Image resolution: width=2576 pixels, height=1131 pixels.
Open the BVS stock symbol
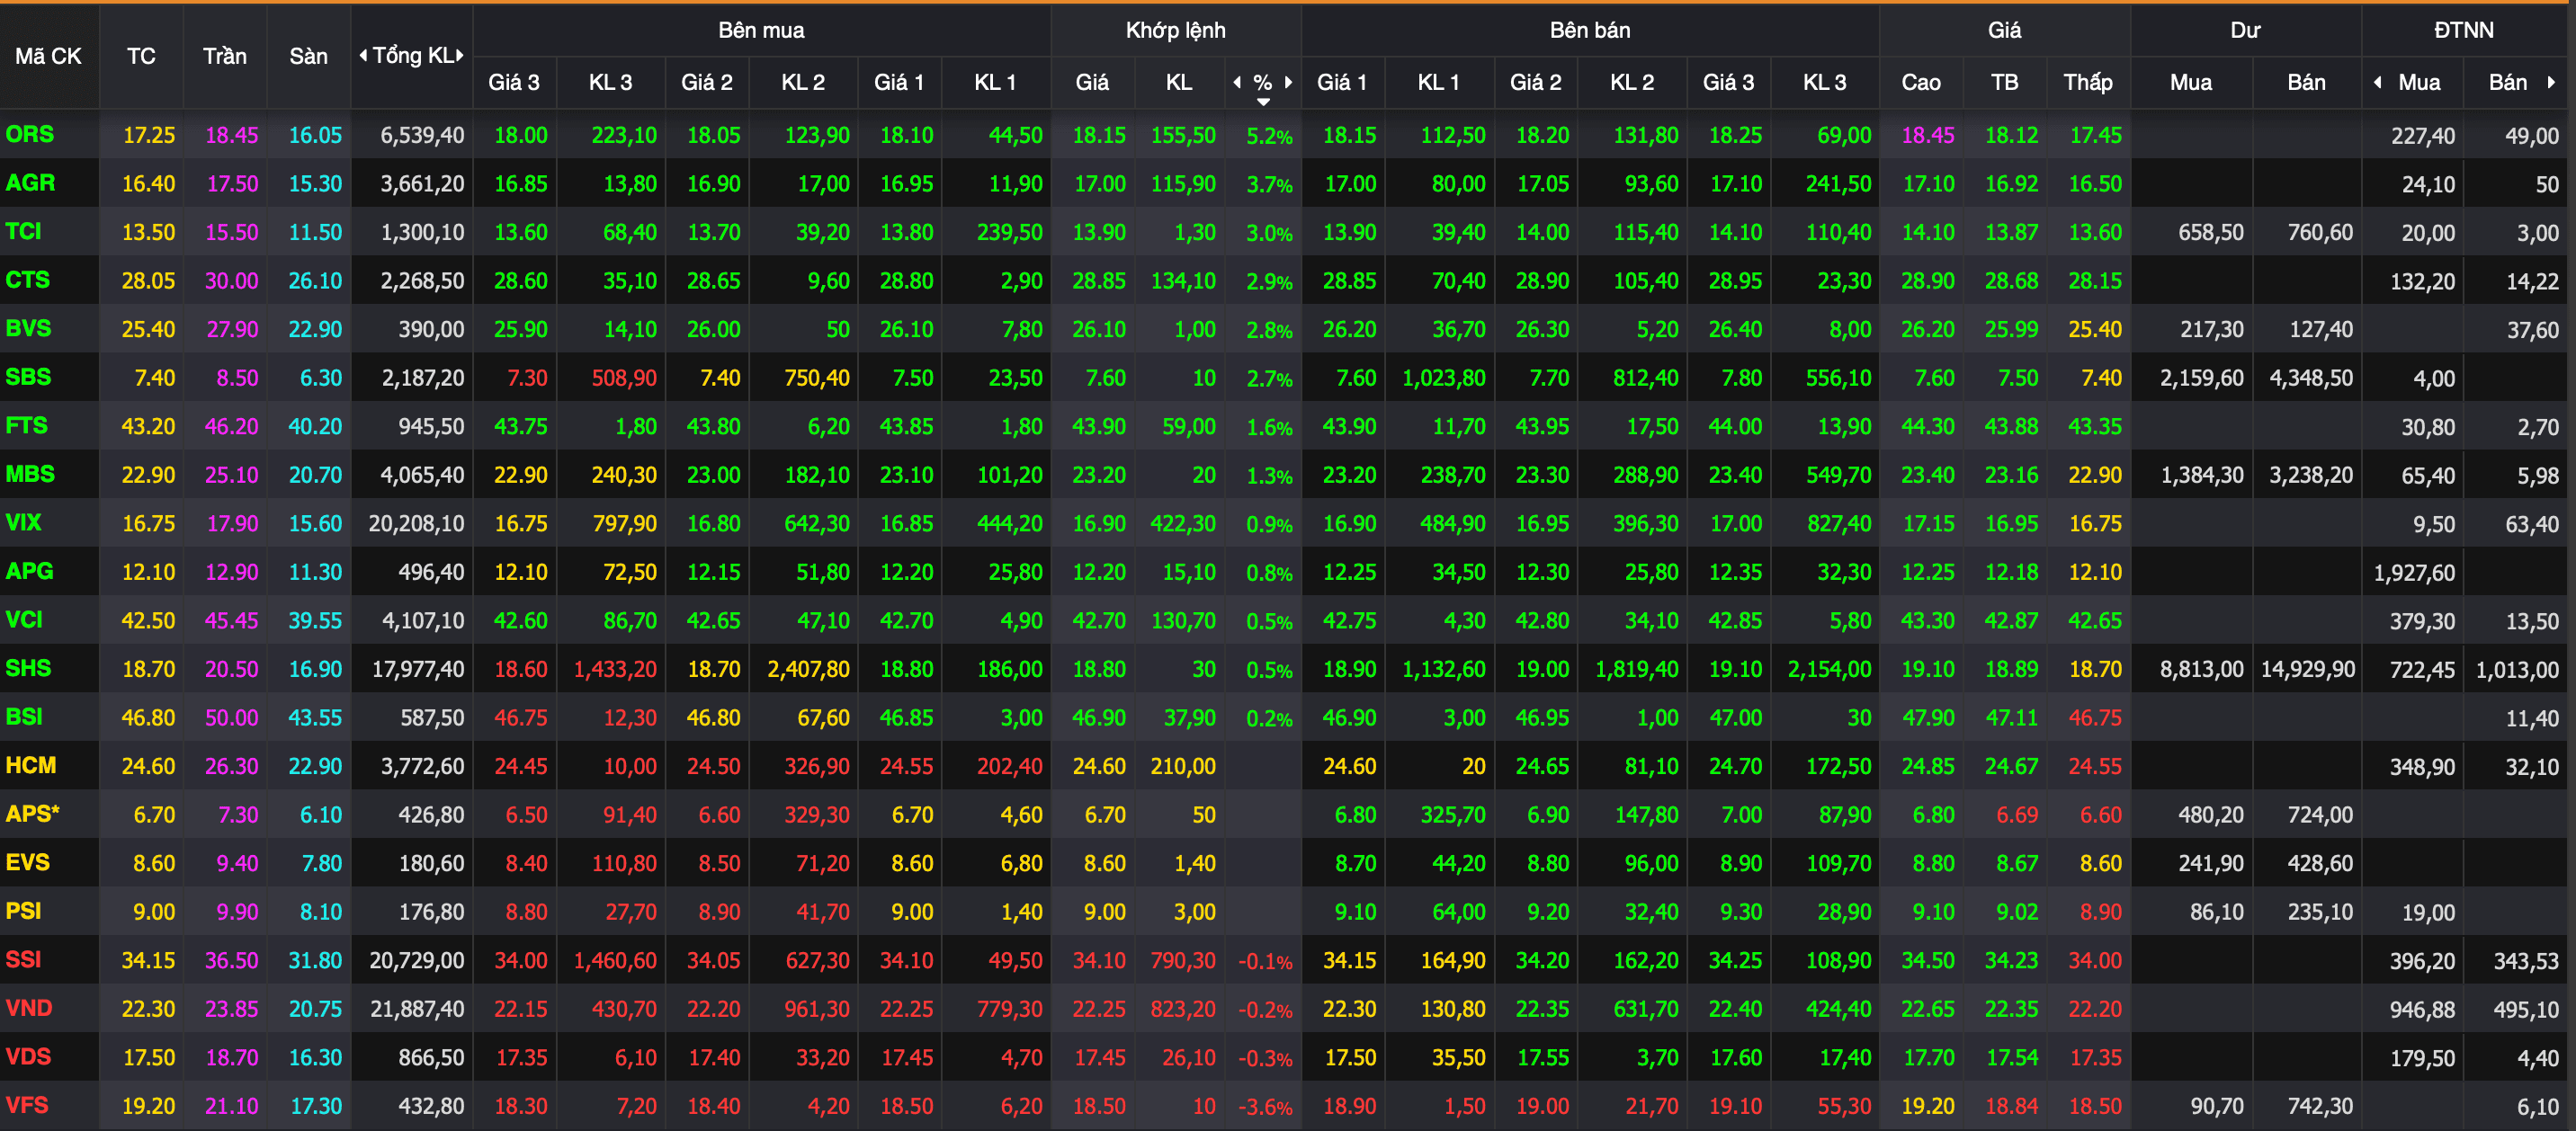(28, 328)
